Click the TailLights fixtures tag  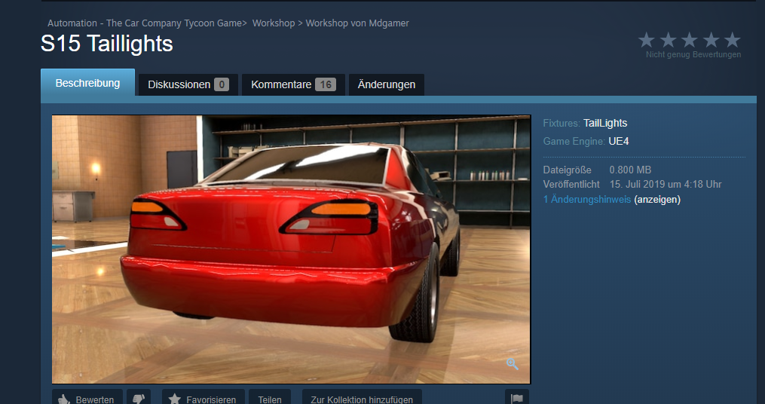(605, 123)
